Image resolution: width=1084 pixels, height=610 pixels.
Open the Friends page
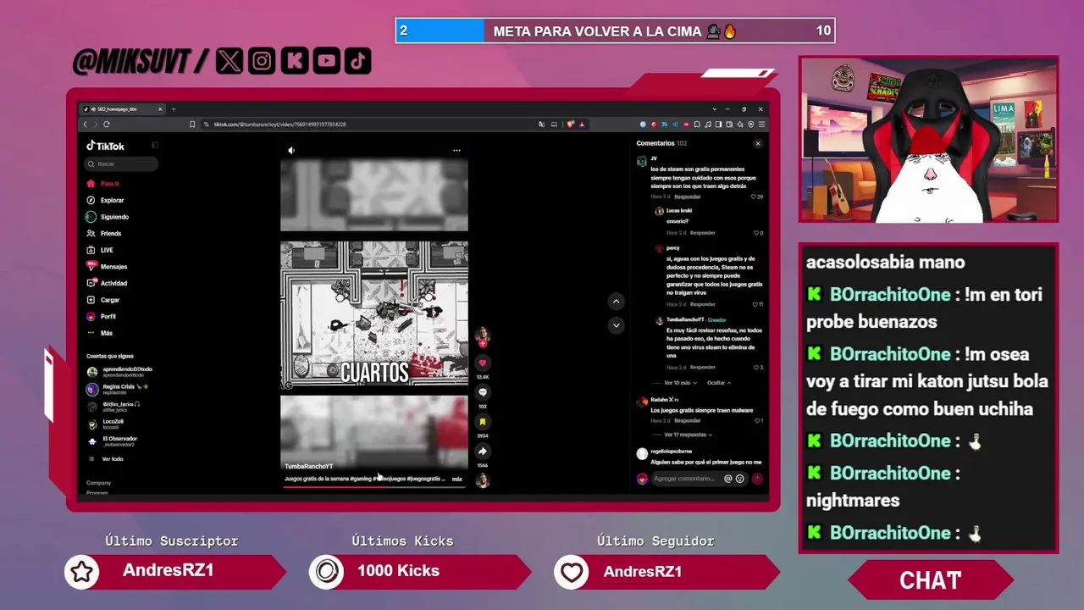(104, 233)
